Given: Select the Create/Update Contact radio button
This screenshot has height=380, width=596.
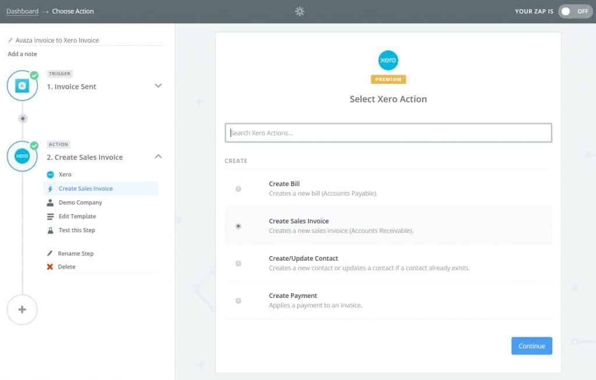Looking at the screenshot, I should point(238,264).
